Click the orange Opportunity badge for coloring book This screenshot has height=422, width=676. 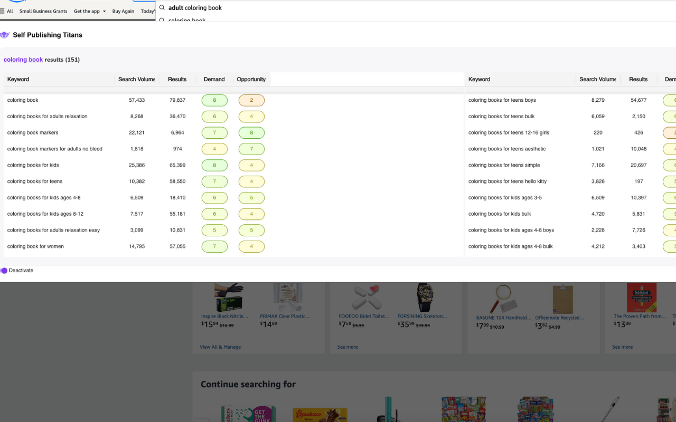pos(251,100)
